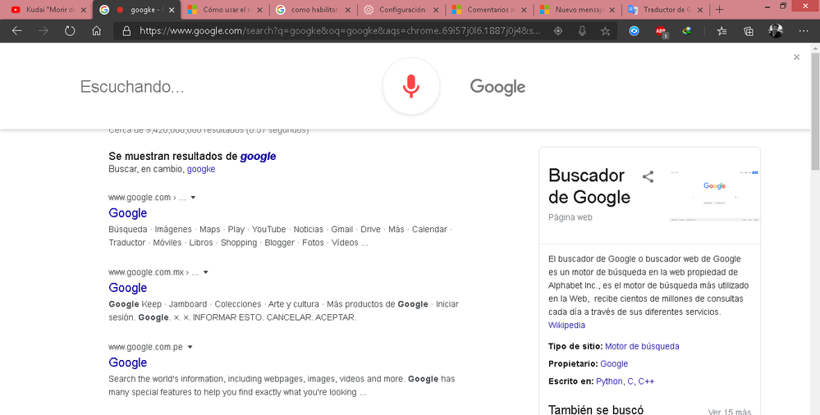820x415 pixels.
Task: Click the También se buscó heading
Action: point(596,410)
